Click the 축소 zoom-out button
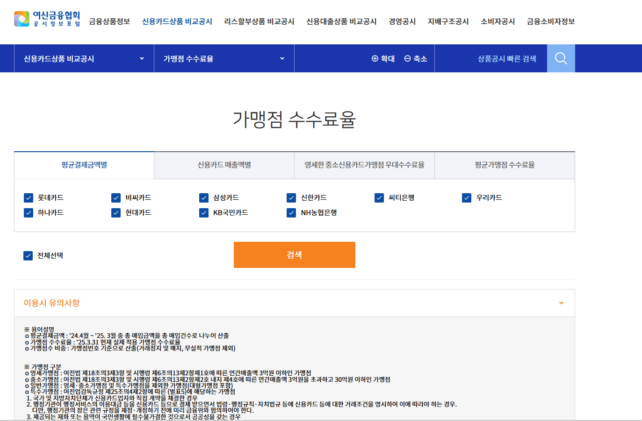Image resolution: width=642 pixels, height=421 pixels. tap(416, 59)
